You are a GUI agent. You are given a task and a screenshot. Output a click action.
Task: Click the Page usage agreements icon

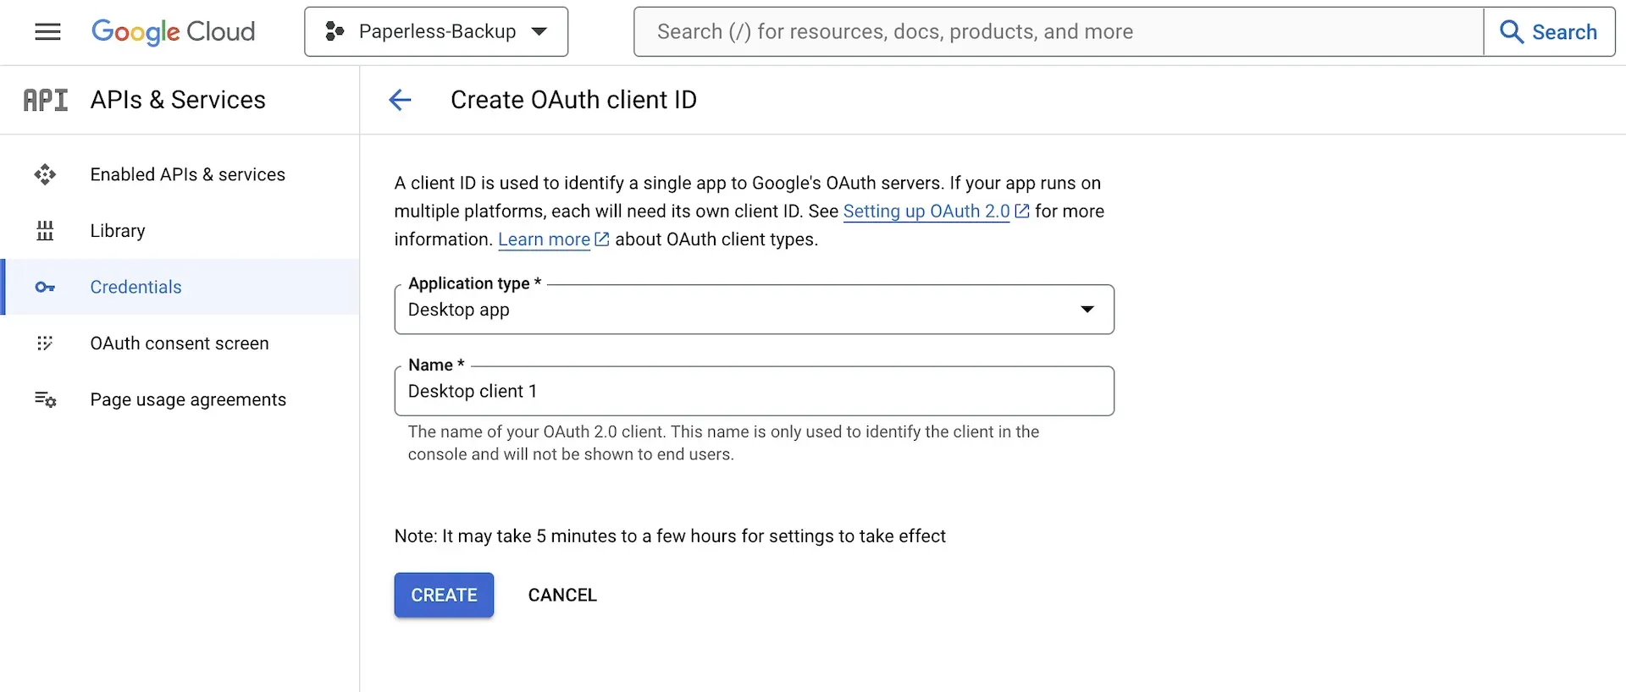tap(45, 399)
